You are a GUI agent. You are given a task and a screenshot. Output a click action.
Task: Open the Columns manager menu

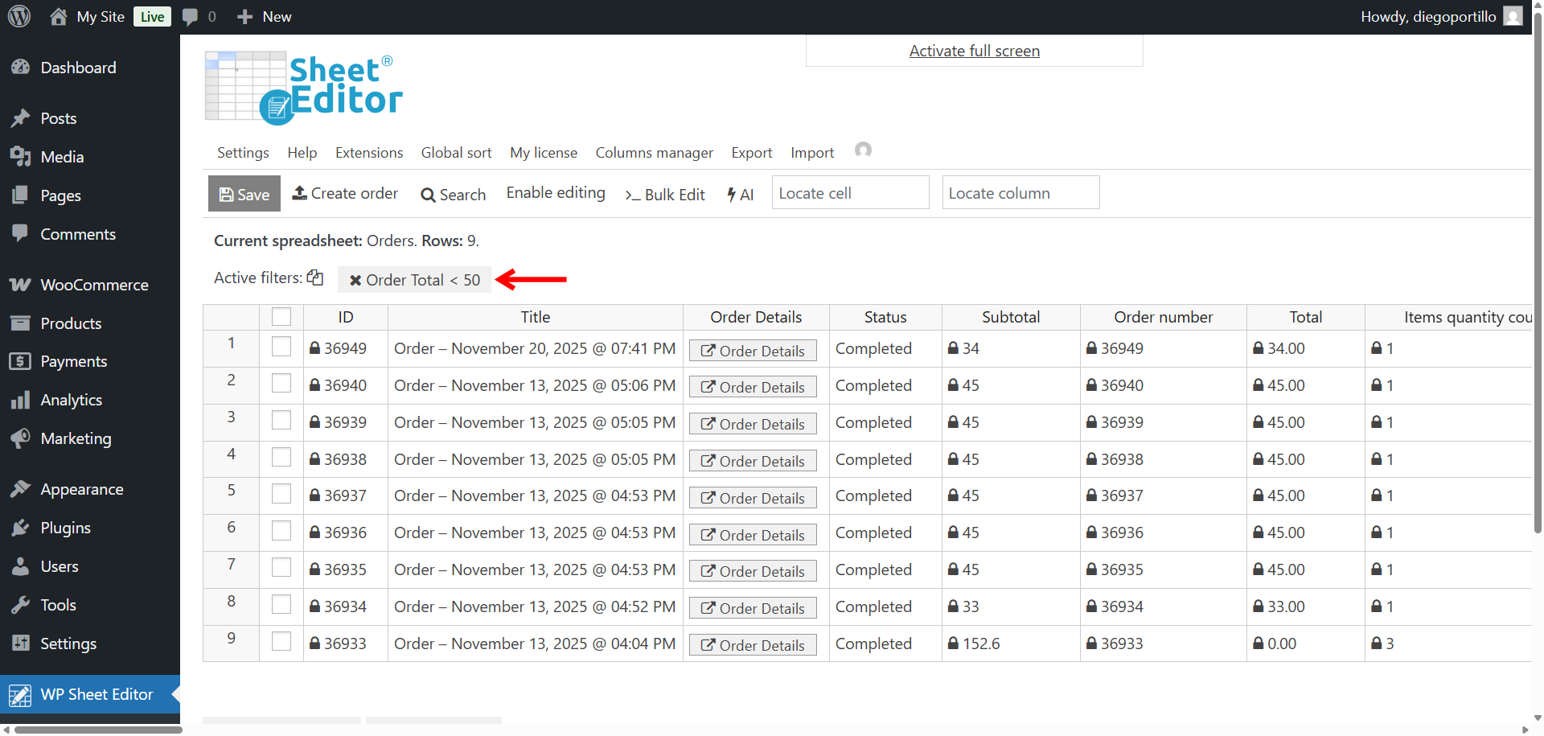click(654, 153)
